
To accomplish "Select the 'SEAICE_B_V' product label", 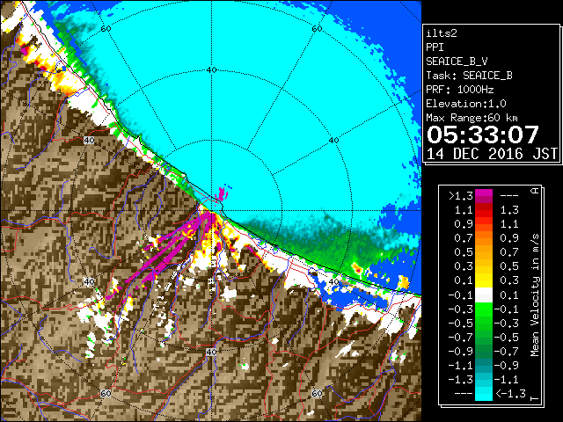I will coord(457,62).
